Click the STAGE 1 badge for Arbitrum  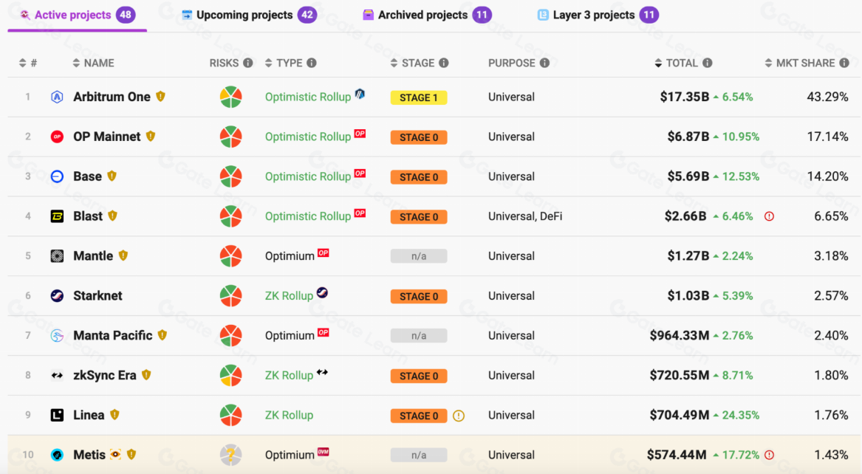pos(419,97)
